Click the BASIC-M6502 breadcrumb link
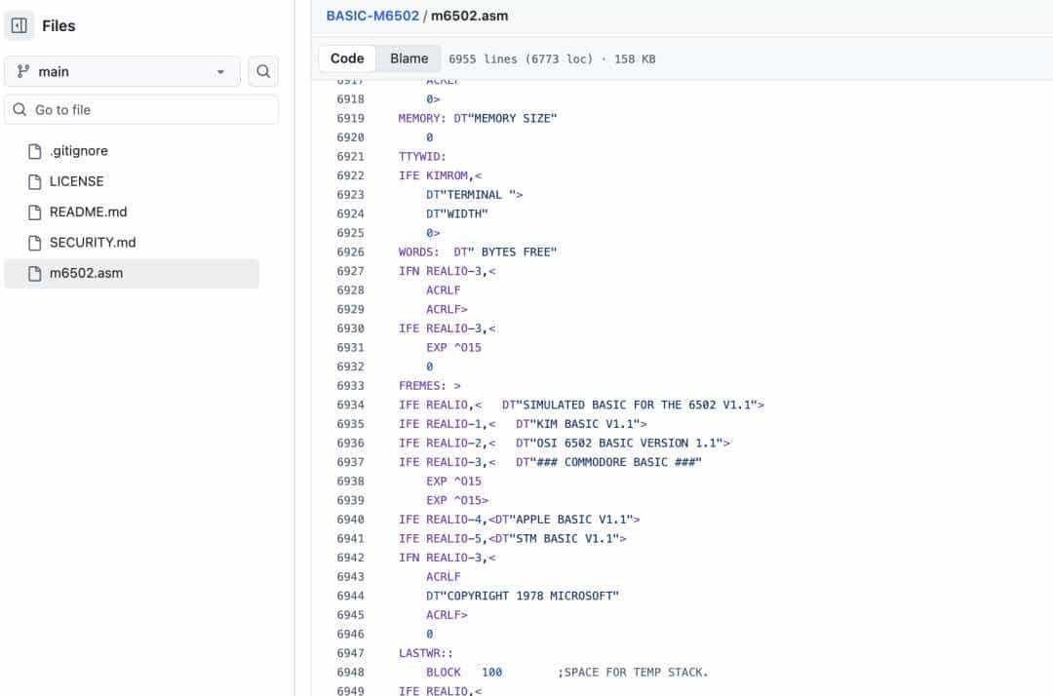Screen dimensions: 1053x696 pos(372,16)
